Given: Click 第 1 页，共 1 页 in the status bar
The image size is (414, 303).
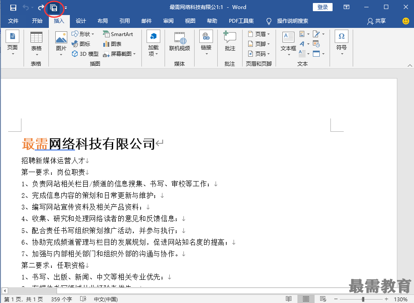Looking at the screenshot, I should [24, 299].
